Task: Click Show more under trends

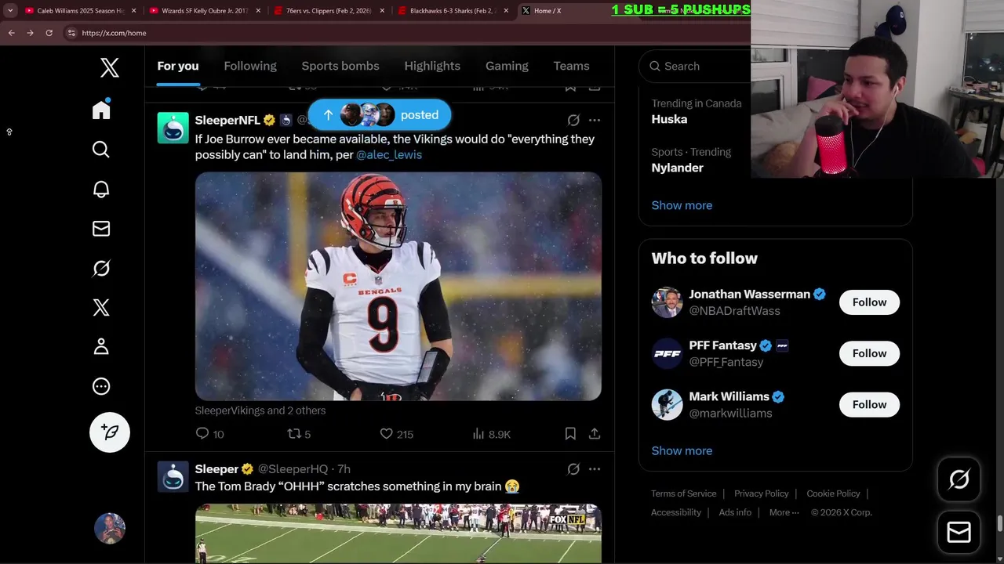Action: pos(682,205)
